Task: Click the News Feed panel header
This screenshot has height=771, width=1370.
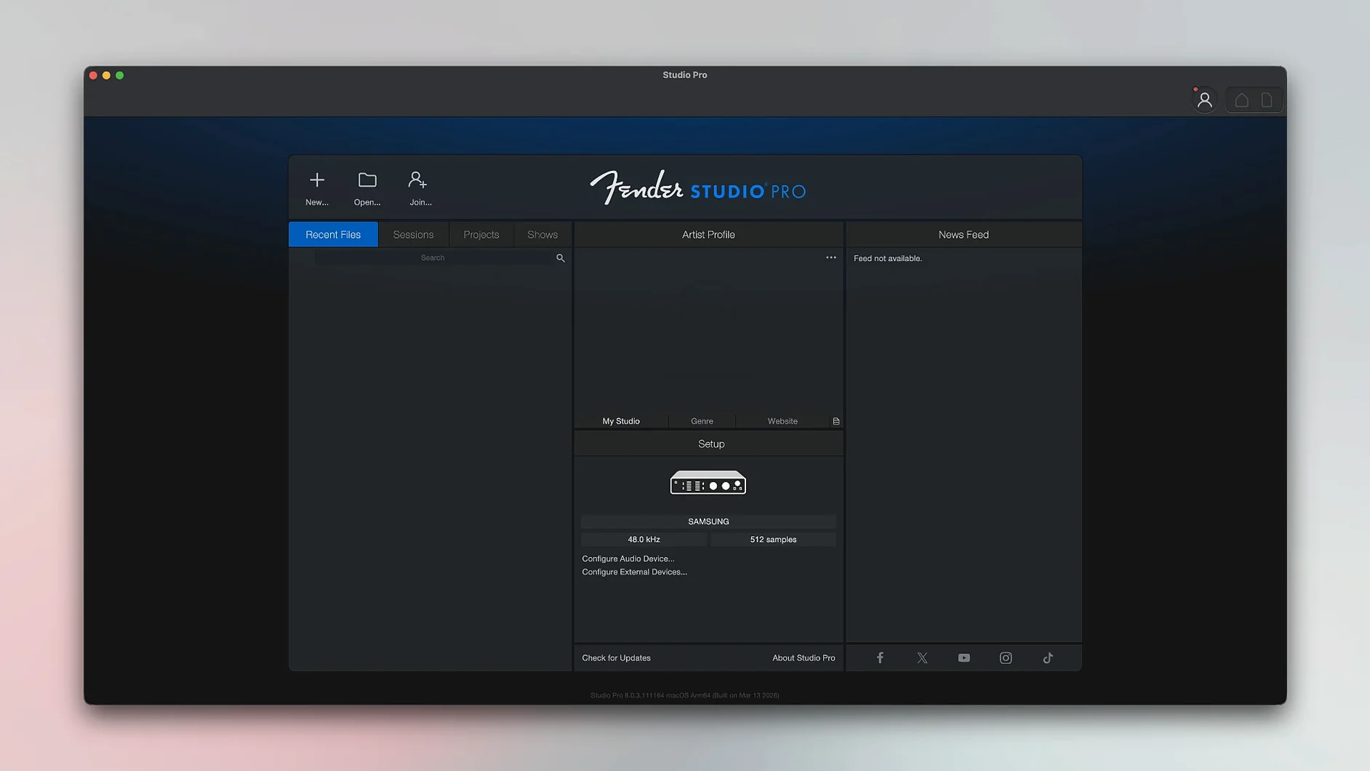Action: coord(964,234)
